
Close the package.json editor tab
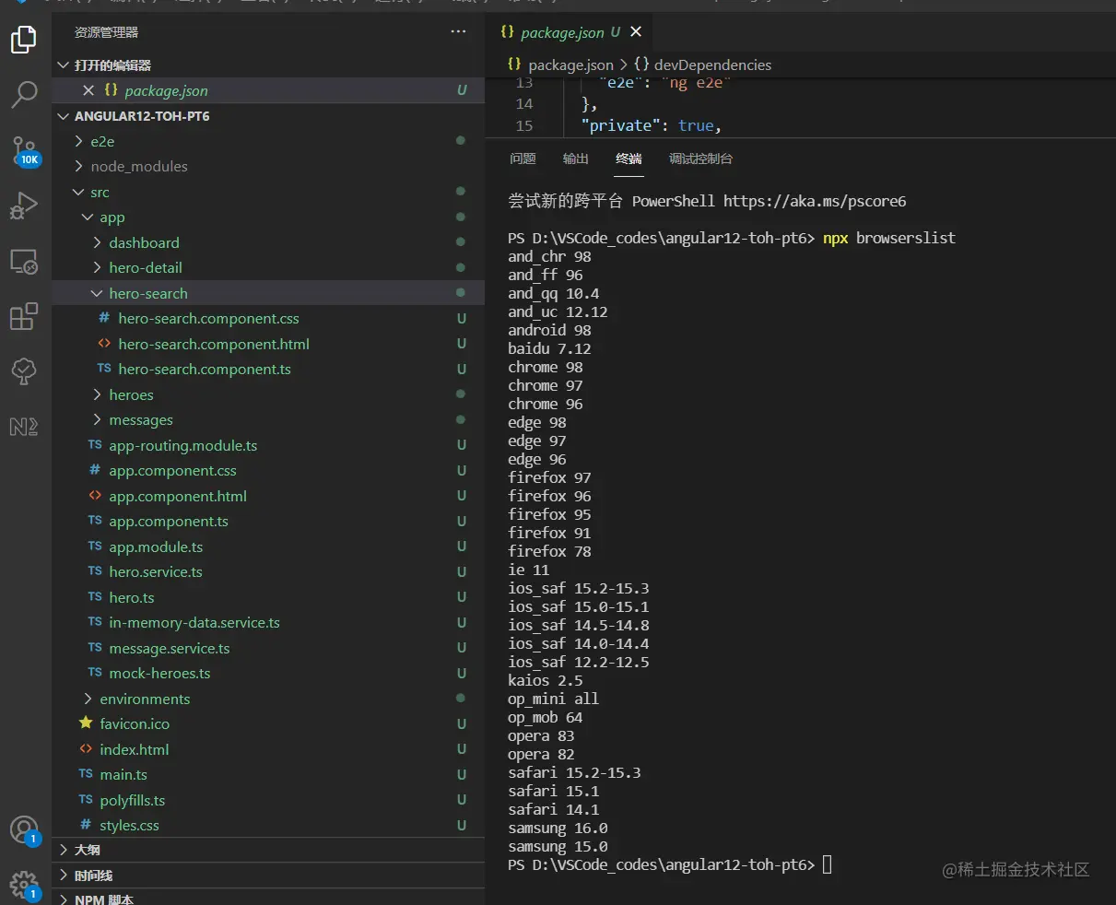636,32
